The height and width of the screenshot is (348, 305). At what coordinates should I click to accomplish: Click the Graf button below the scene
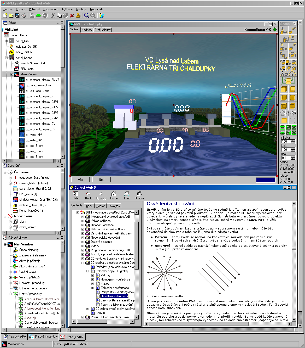pos(102,180)
